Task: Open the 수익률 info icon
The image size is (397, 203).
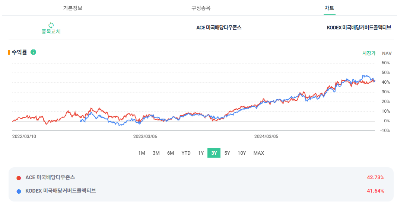Action: 33,52
